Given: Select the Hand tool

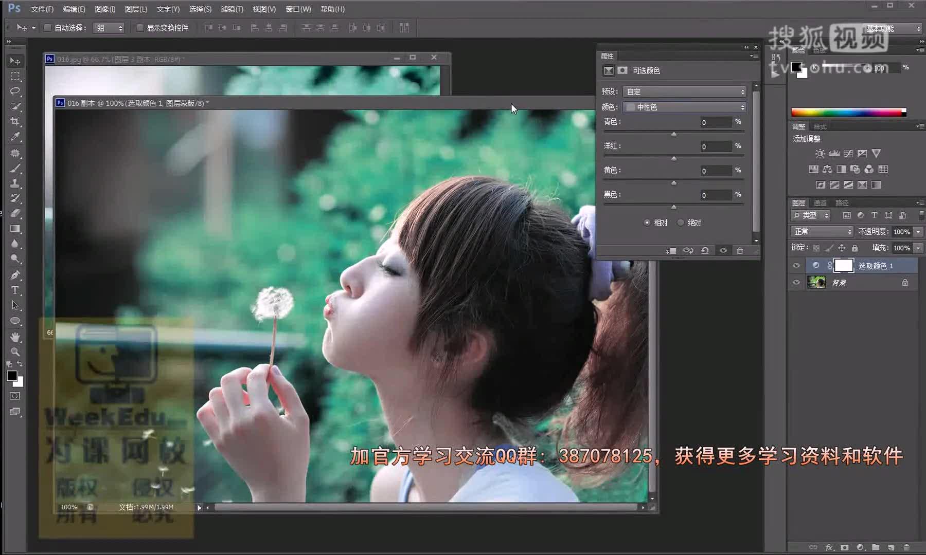Looking at the screenshot, I should tap(15, 338).
